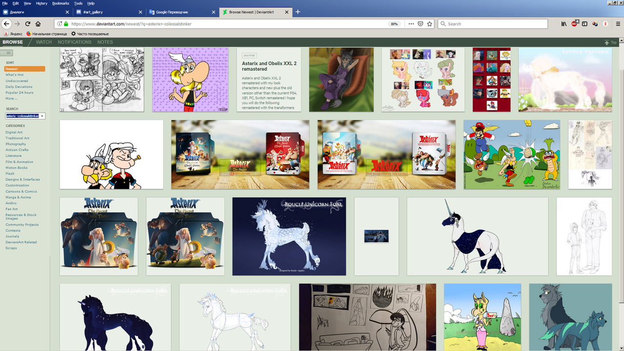Click the green padlock security icon

66,23
